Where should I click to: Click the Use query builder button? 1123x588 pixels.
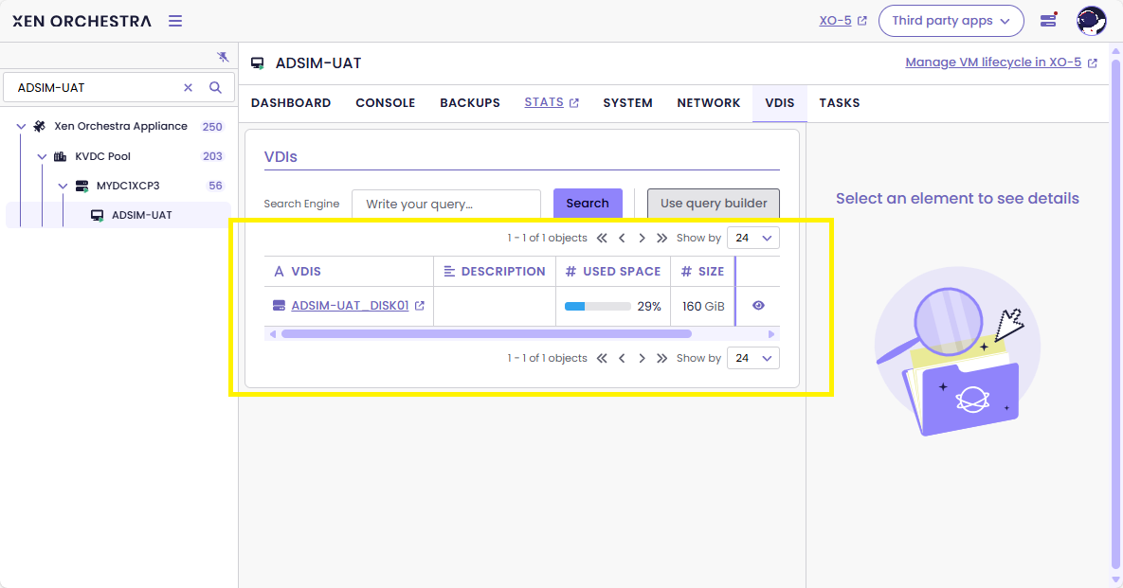point(713,204)
